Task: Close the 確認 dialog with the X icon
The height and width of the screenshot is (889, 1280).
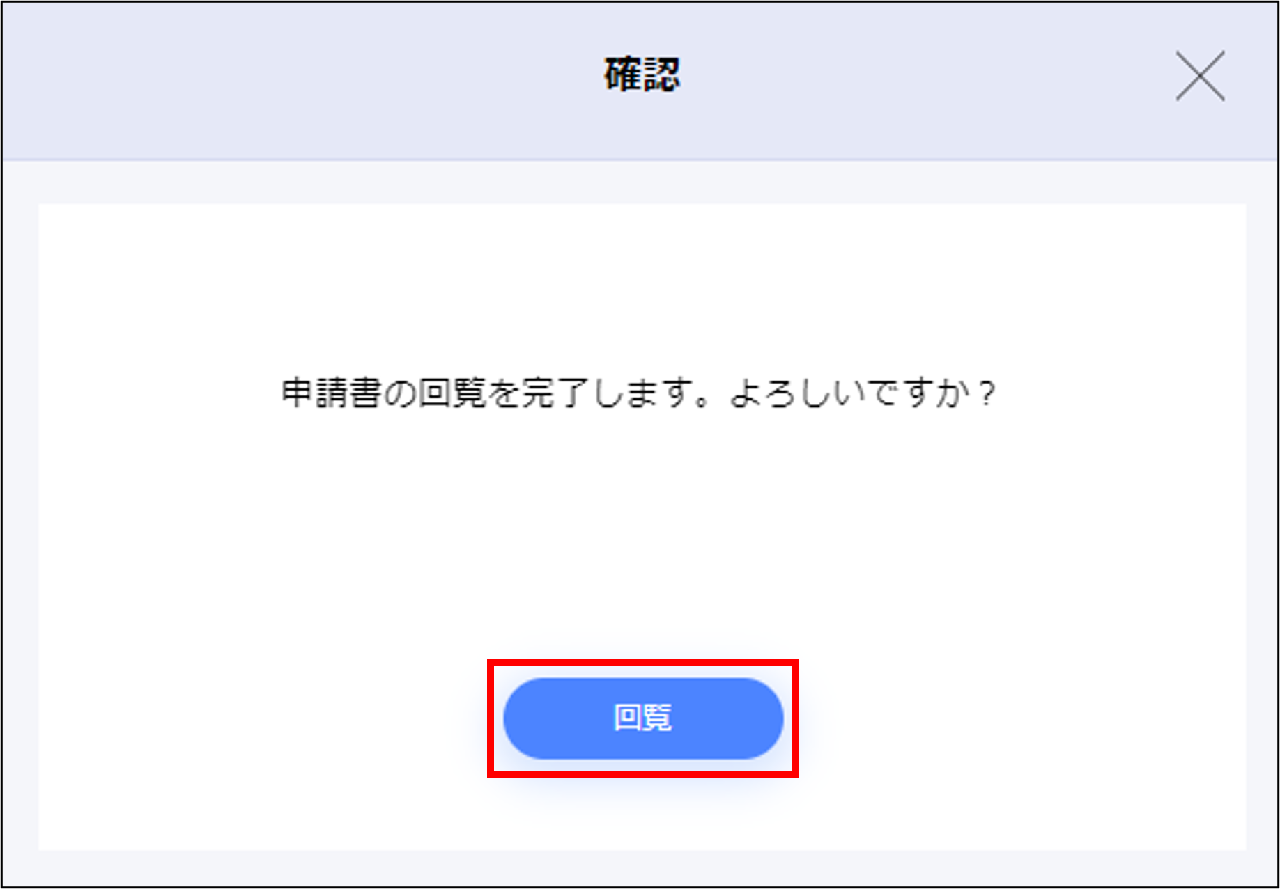Action: (1200, 76)
